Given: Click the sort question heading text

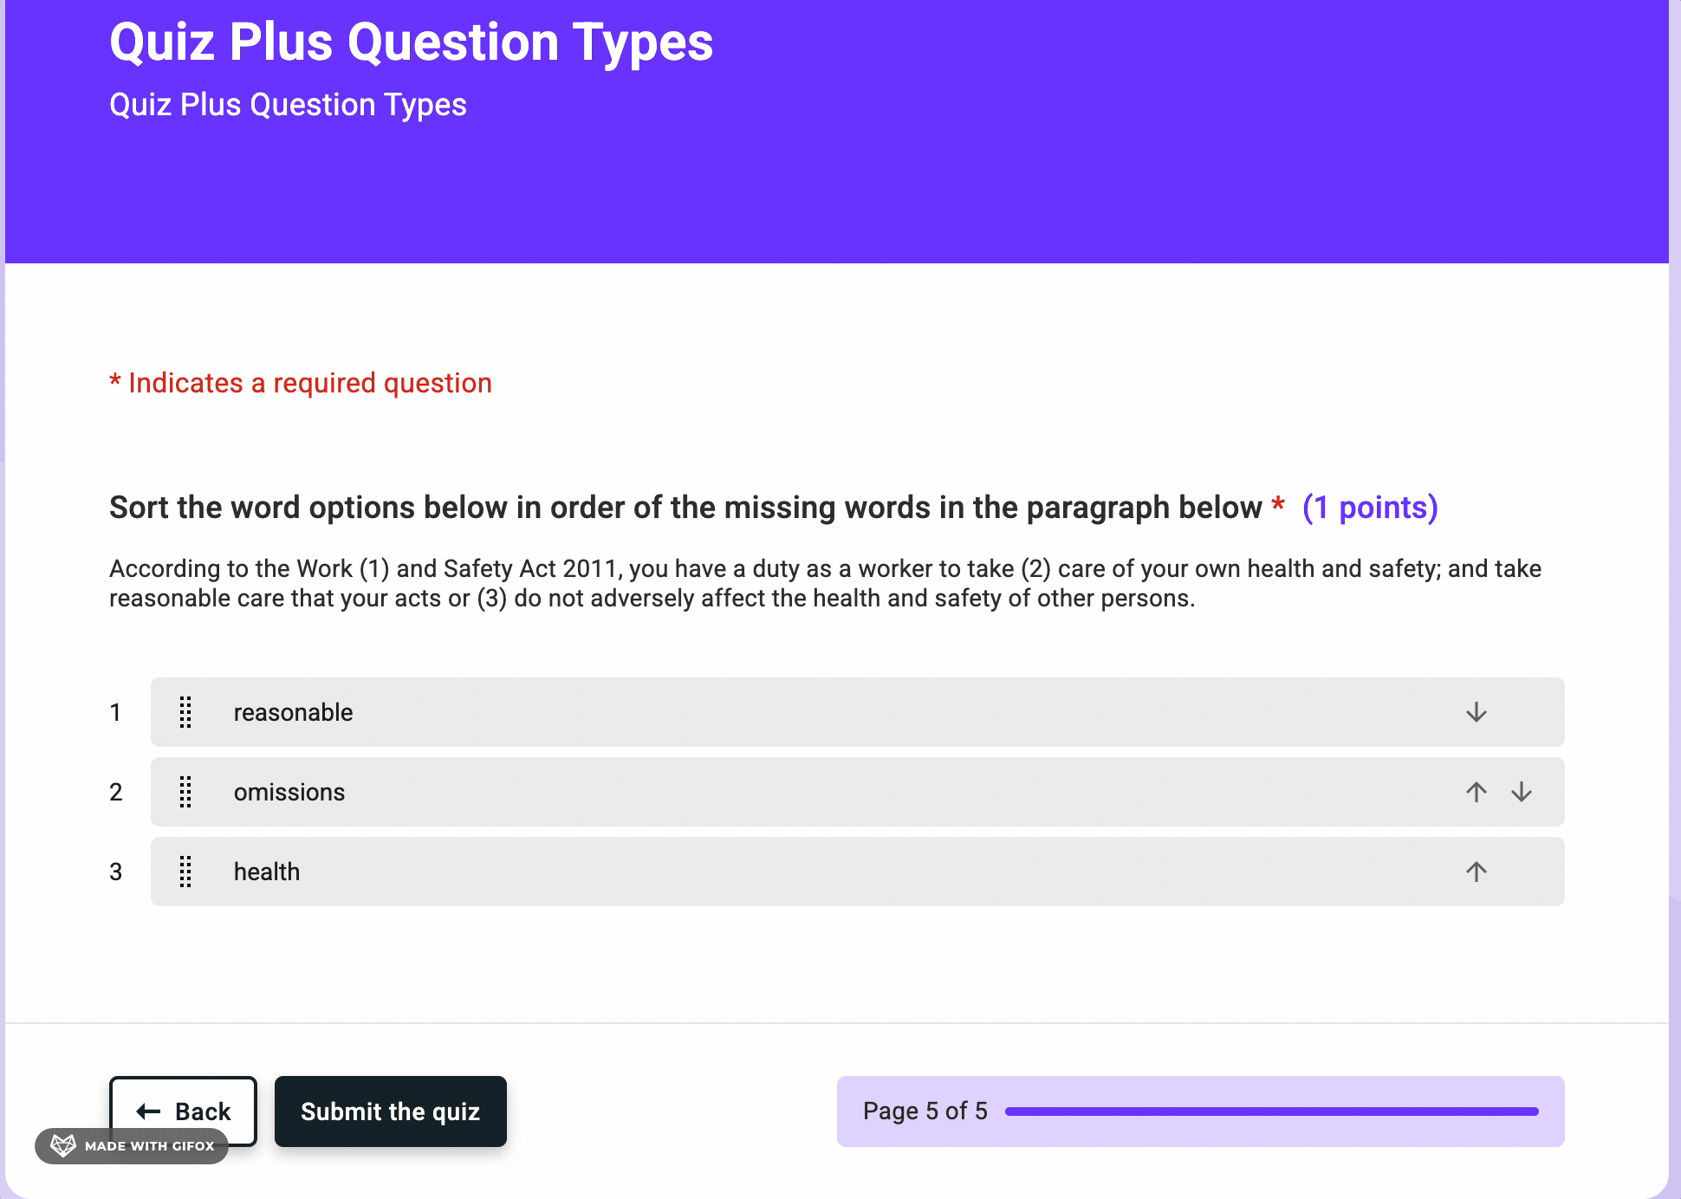Looking at the screenshot, I should 685,508.
